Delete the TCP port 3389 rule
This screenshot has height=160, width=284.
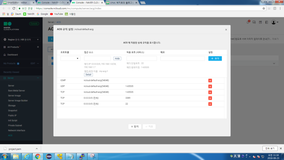coord(210,98)
